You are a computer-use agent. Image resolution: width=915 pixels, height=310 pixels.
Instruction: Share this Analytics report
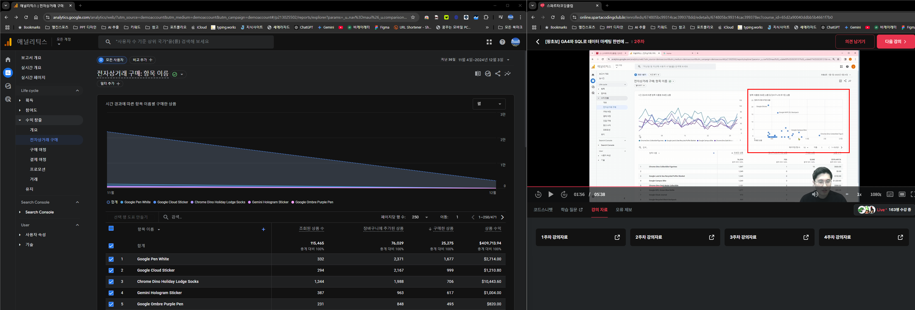point(498,74)
